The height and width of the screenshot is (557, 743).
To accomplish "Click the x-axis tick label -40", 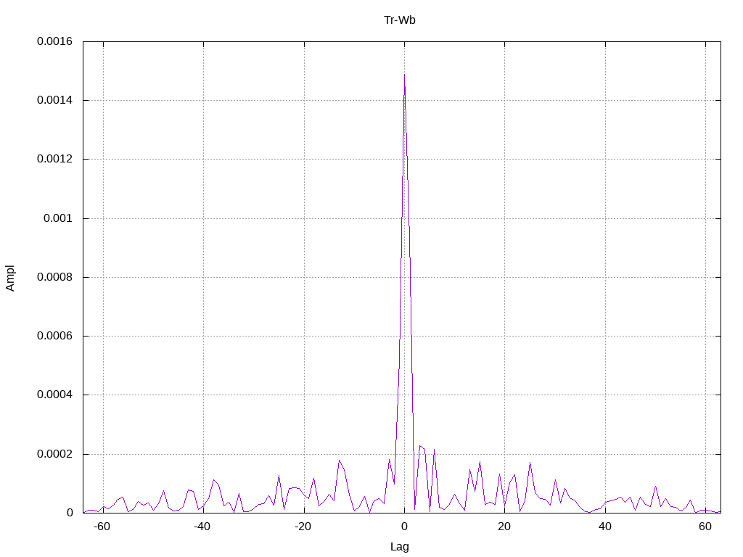I will pyautogui.click(x=202, y=527).
